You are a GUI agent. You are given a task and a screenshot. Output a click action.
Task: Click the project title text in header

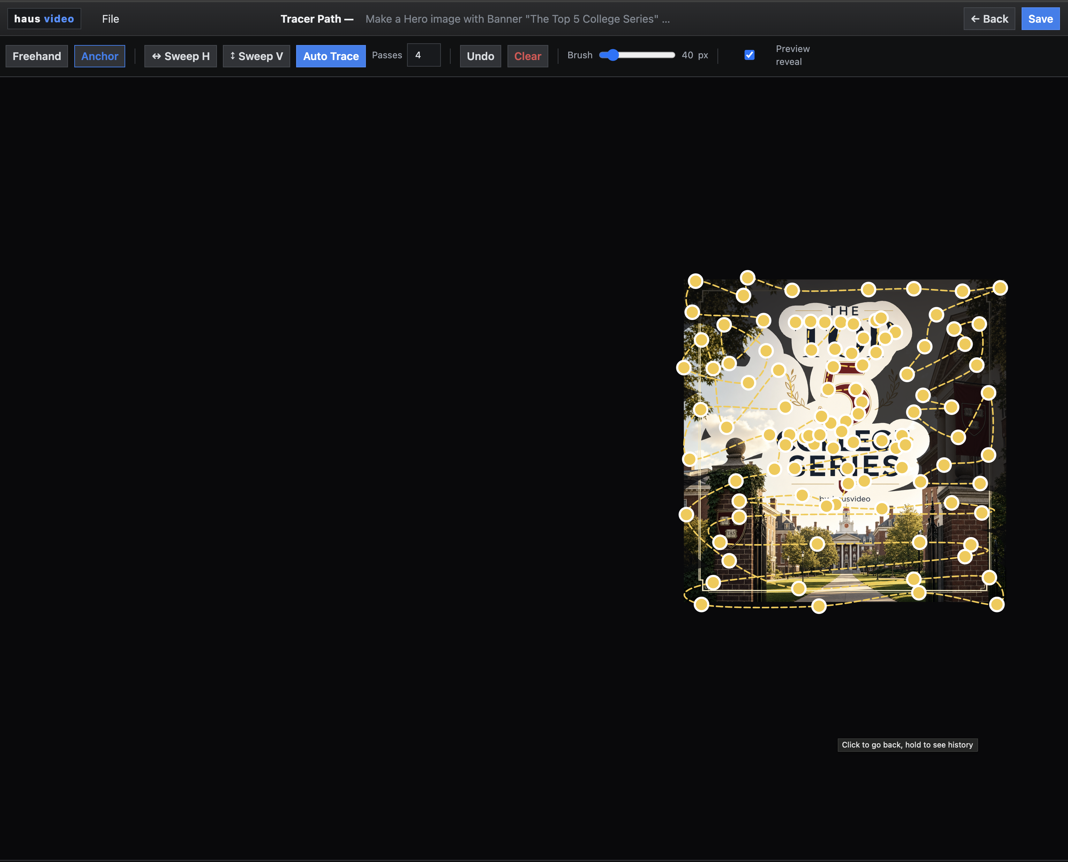pyautogui.click(x=518, y=19)
